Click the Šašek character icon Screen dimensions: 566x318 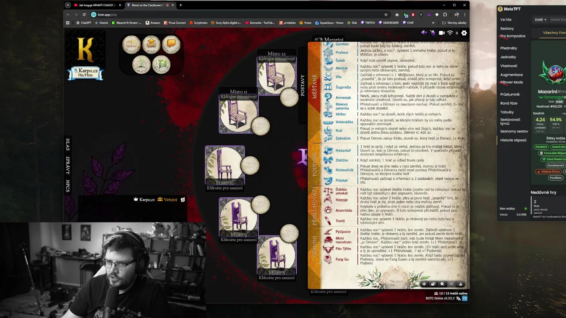[329, 61]
